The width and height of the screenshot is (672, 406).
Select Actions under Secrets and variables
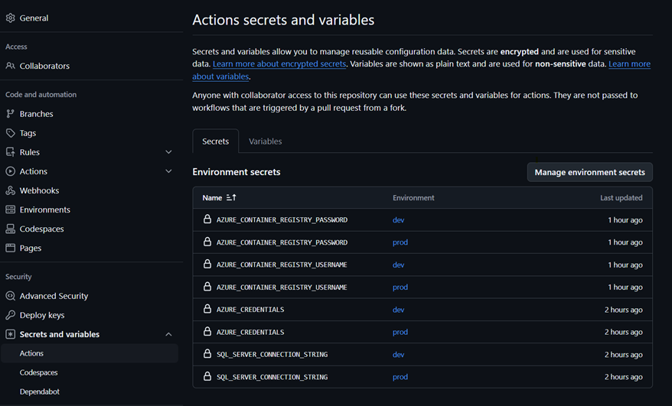point(89,353)
